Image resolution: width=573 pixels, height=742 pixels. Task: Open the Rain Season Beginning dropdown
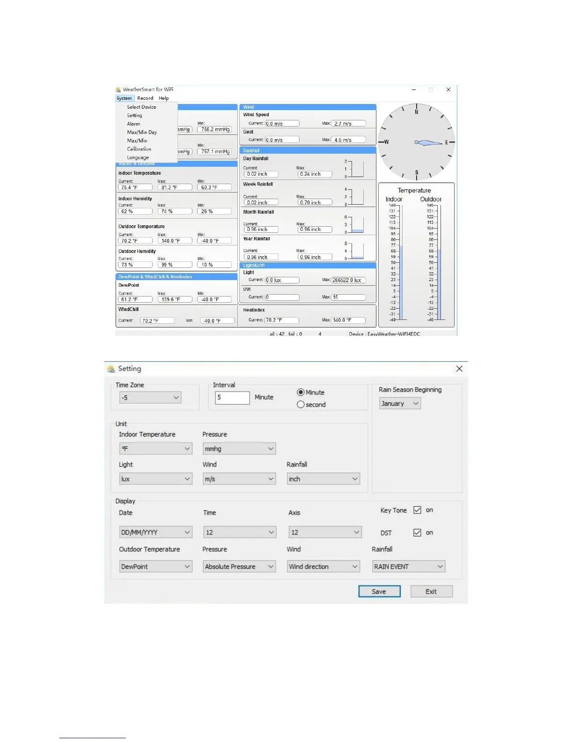click(x=400, y=403)
